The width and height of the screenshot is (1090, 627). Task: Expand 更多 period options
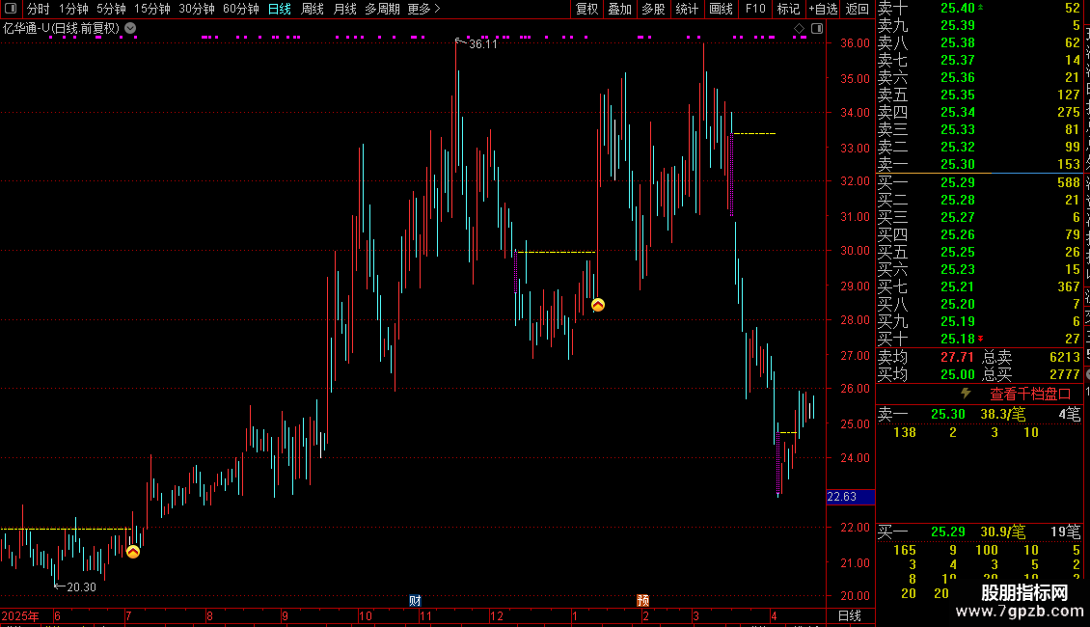click(423, 9)
